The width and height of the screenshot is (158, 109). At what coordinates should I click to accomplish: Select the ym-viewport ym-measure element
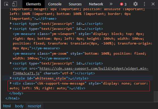tap(83, 41)
